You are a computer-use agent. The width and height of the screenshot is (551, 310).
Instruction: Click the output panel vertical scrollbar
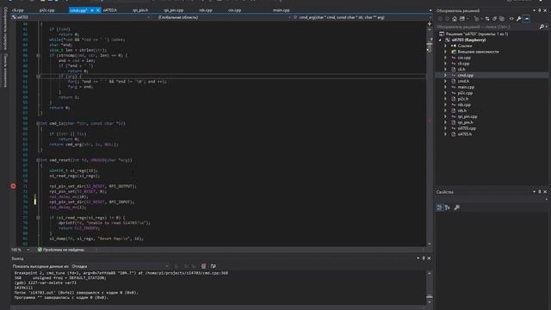430,287
